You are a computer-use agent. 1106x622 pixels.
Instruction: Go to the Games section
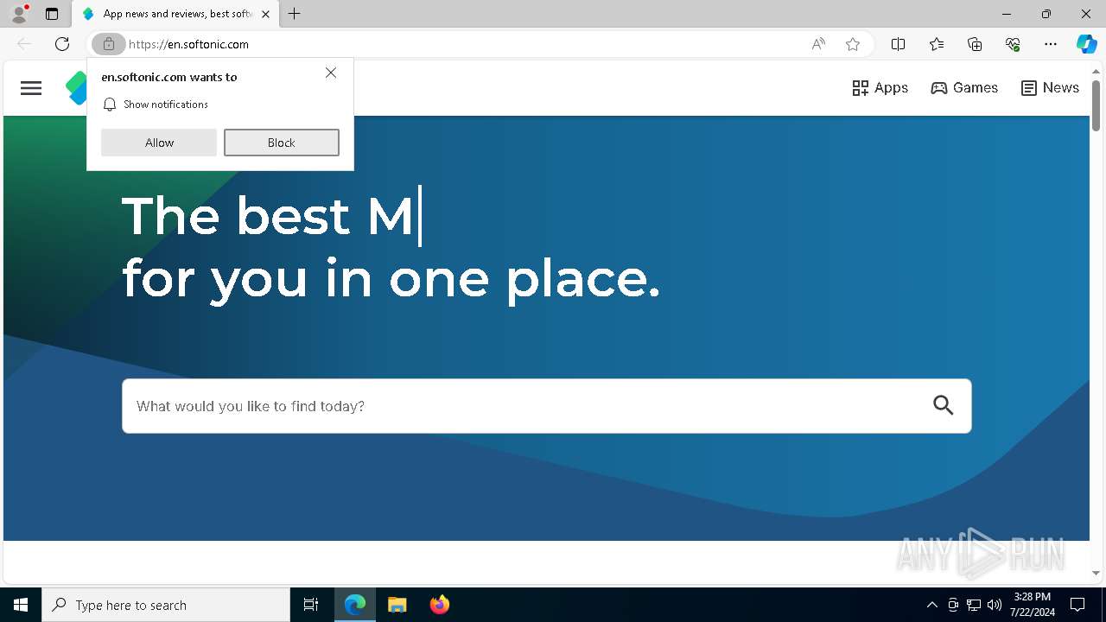coord(964,88)
